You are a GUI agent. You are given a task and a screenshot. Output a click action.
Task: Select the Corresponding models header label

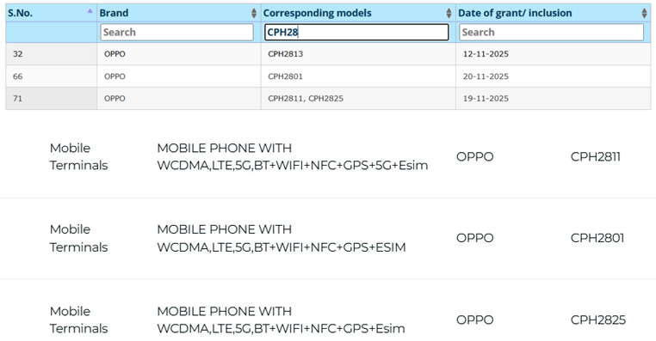317,13
